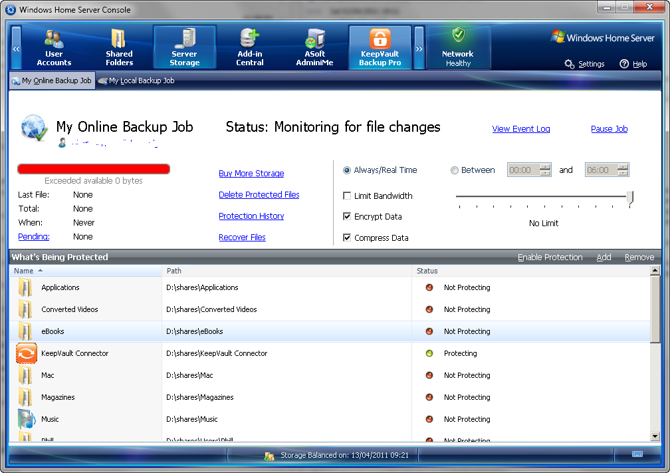Click the red storage usage bar
This screenshot has height=473, width=670.
tap(94, 169)
